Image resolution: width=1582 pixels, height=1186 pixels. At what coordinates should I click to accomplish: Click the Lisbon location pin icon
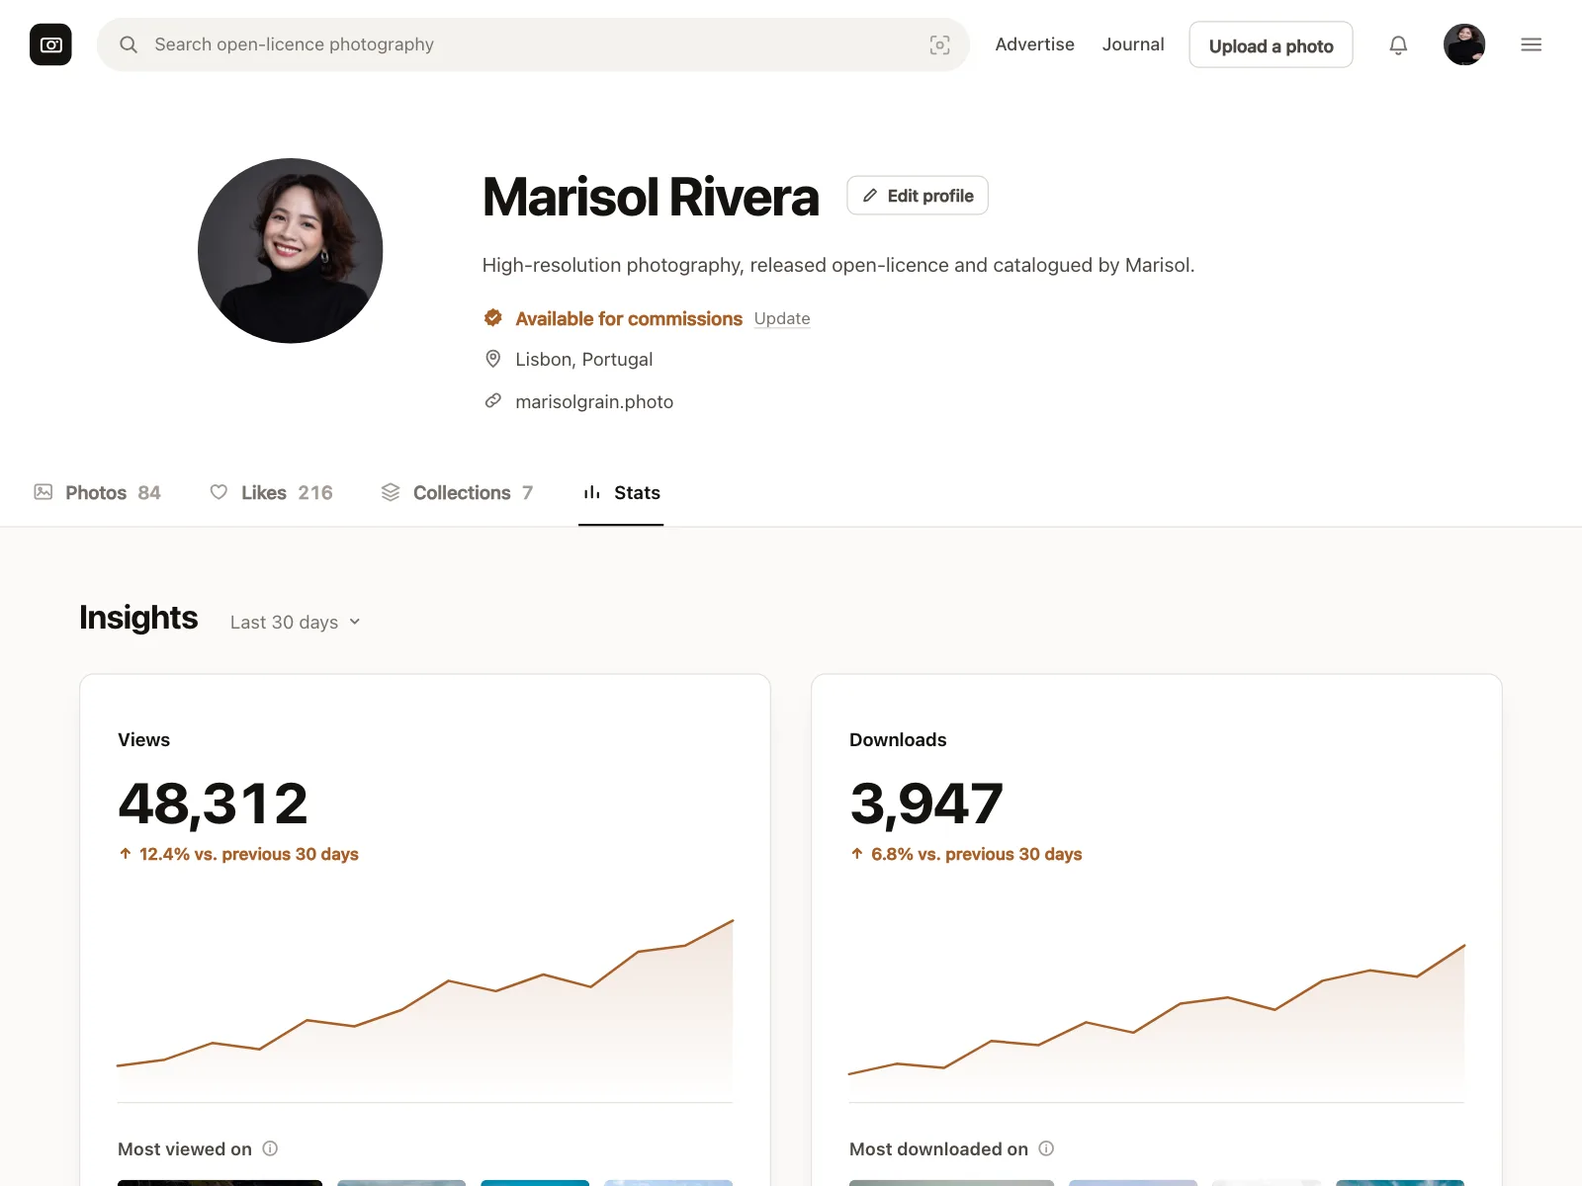(x=492, y=359)
